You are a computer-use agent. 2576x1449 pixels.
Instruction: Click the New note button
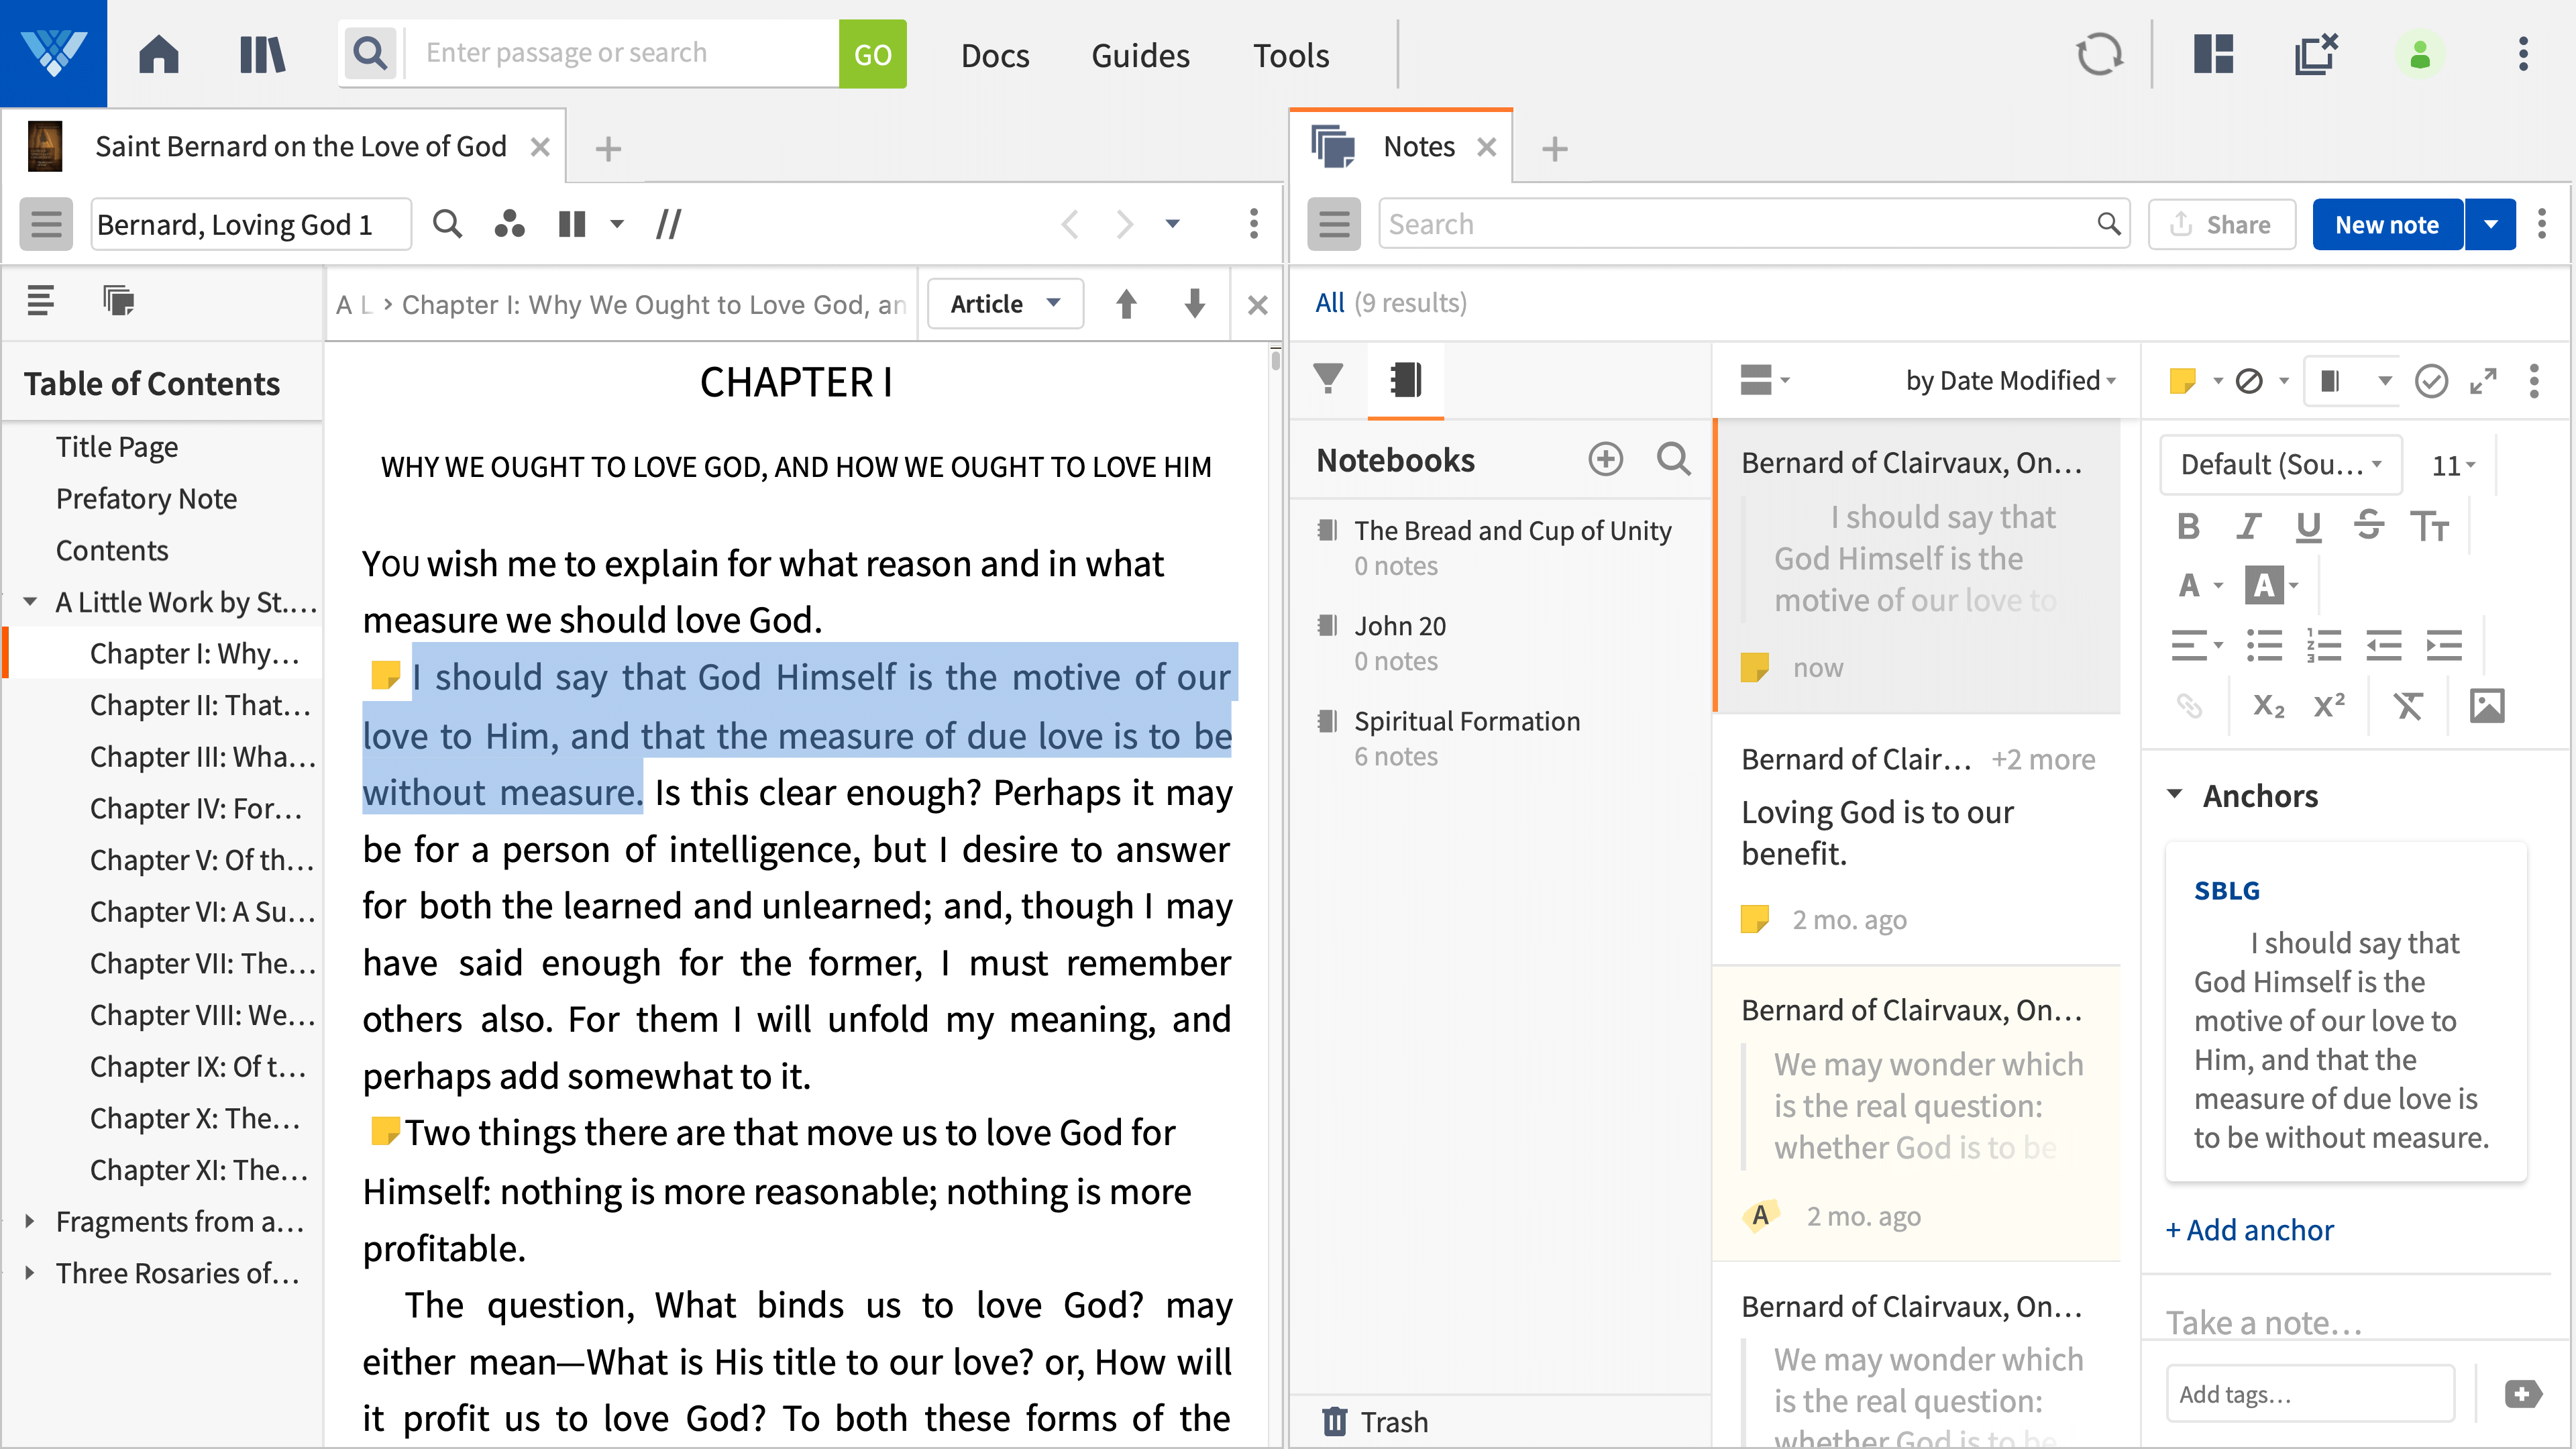tap(2387, 224)
